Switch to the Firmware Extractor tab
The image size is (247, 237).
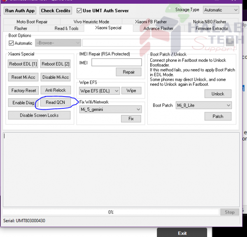tap(212, 28)
